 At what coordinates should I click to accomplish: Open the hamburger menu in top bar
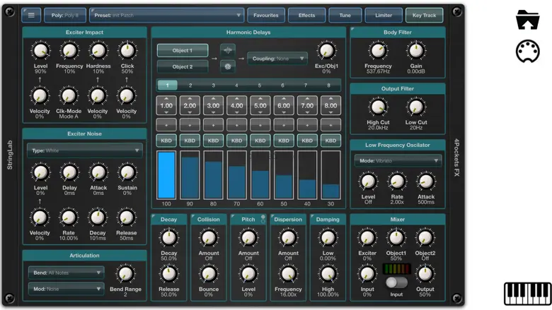coord(31,15)
